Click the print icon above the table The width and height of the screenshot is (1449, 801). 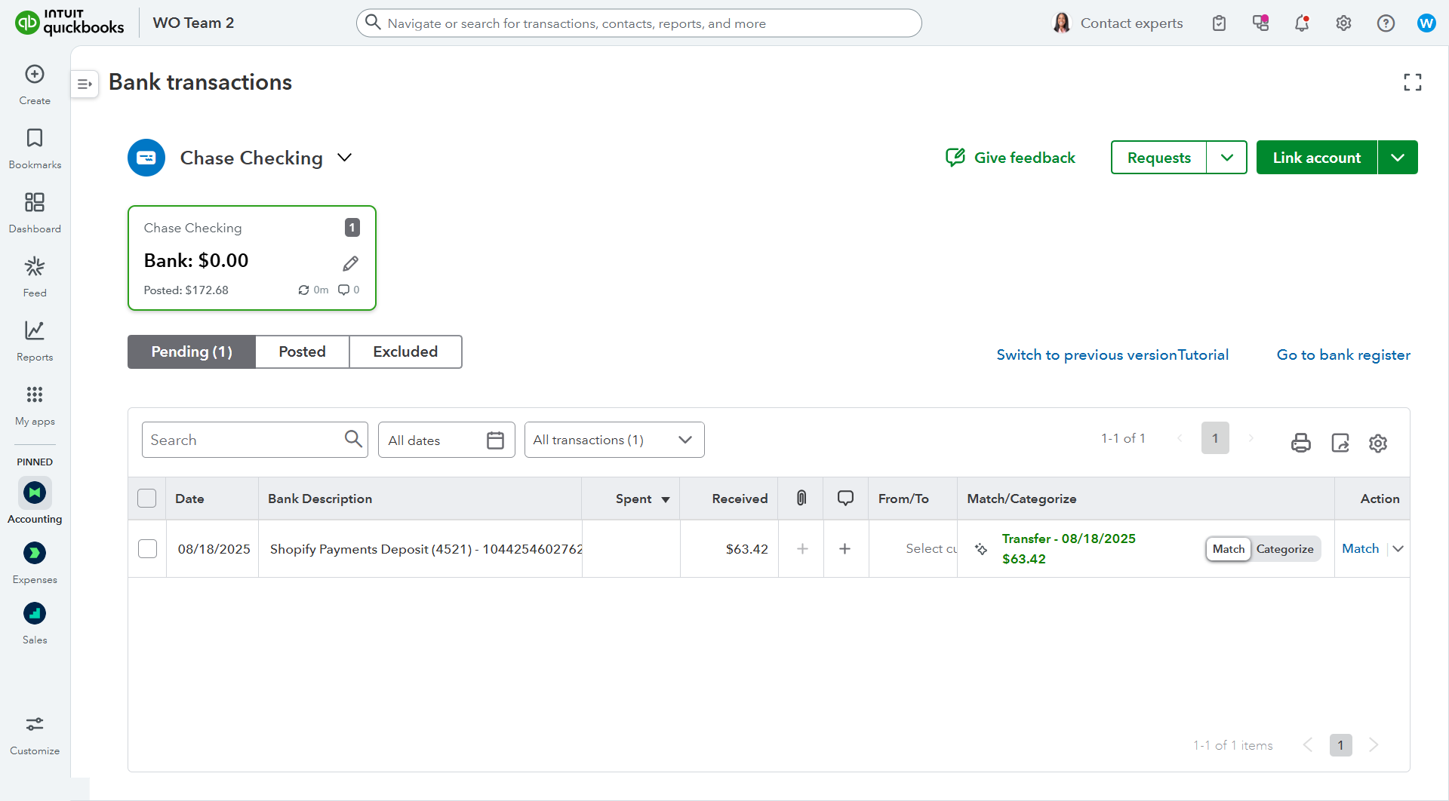(x=1300, y=442)
